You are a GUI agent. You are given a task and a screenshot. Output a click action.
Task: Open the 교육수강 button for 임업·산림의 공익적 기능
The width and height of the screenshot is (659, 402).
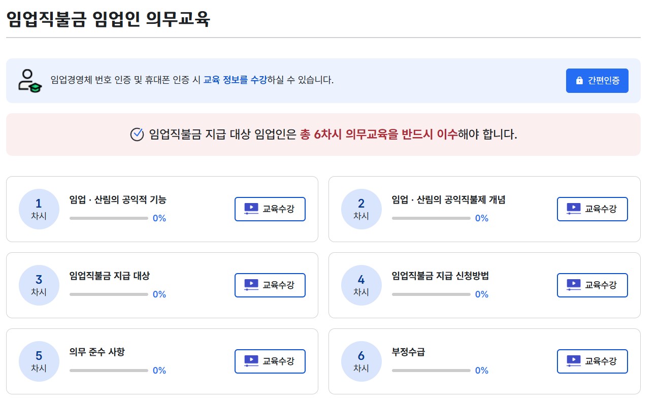270,209
